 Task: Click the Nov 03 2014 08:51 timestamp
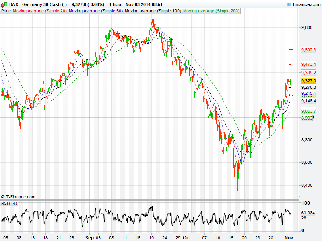point(144,4)
